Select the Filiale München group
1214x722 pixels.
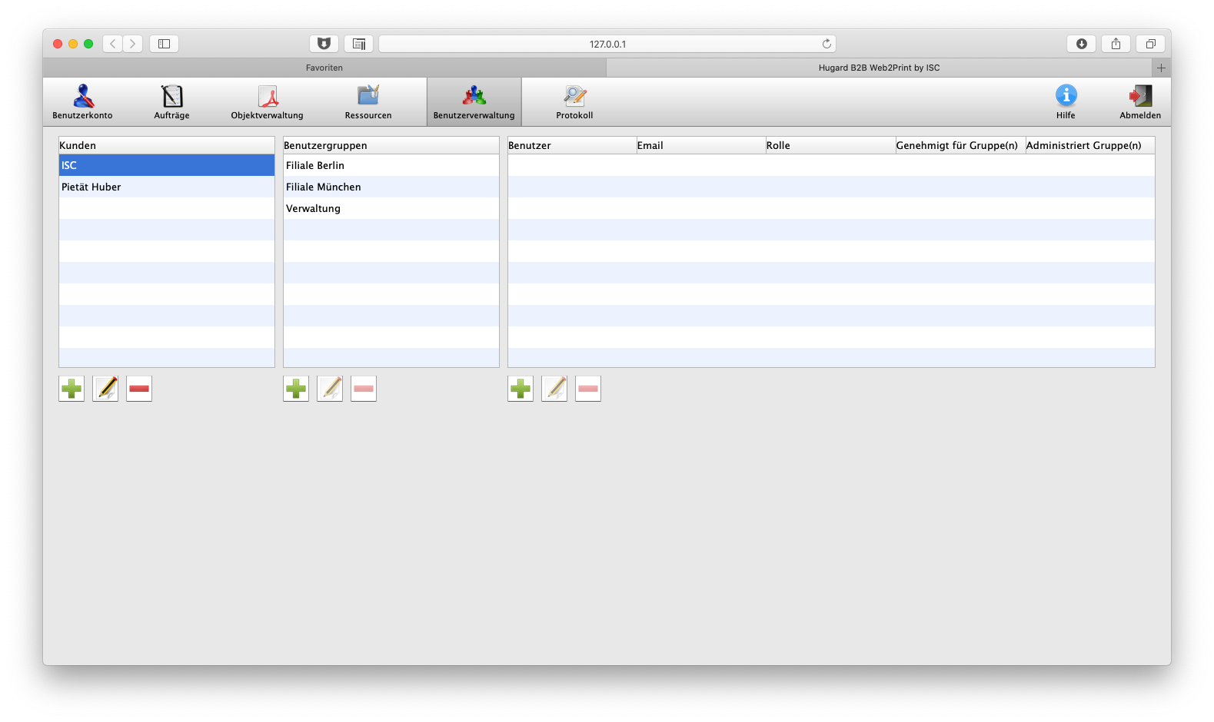(x=391, y=187)
